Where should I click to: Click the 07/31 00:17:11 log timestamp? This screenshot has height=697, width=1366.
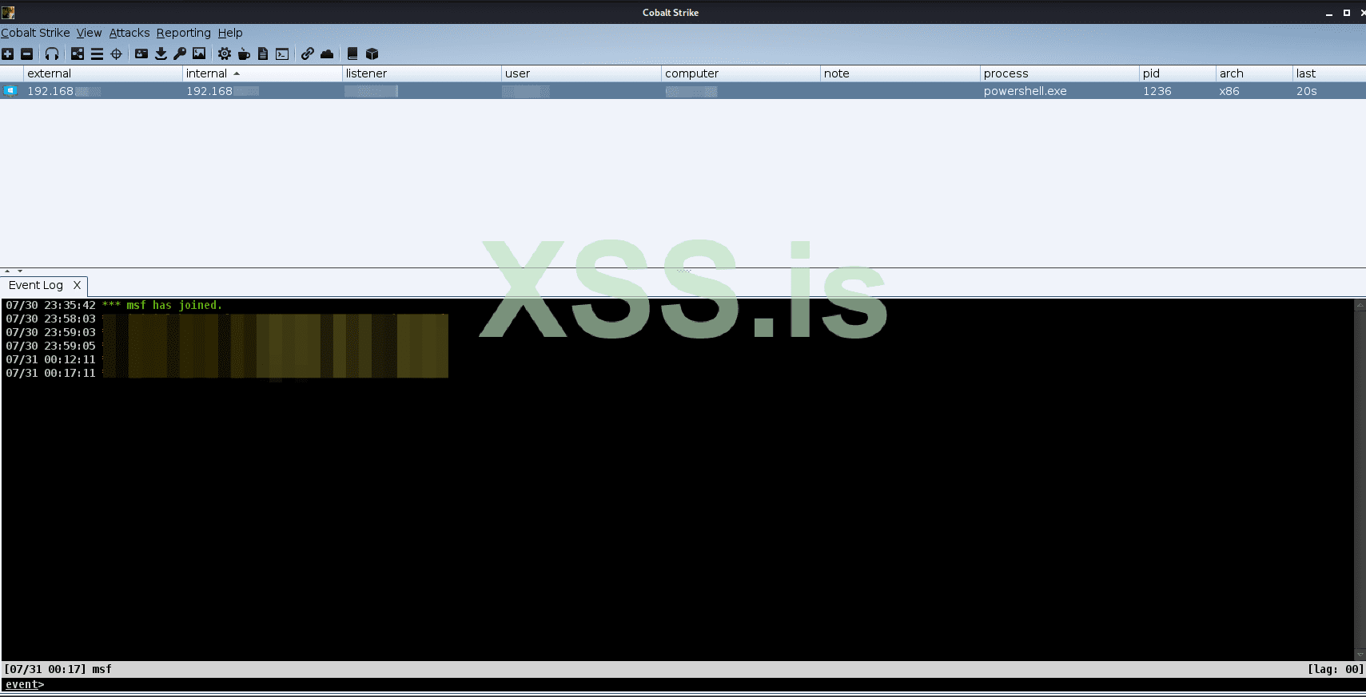point(50,373)
